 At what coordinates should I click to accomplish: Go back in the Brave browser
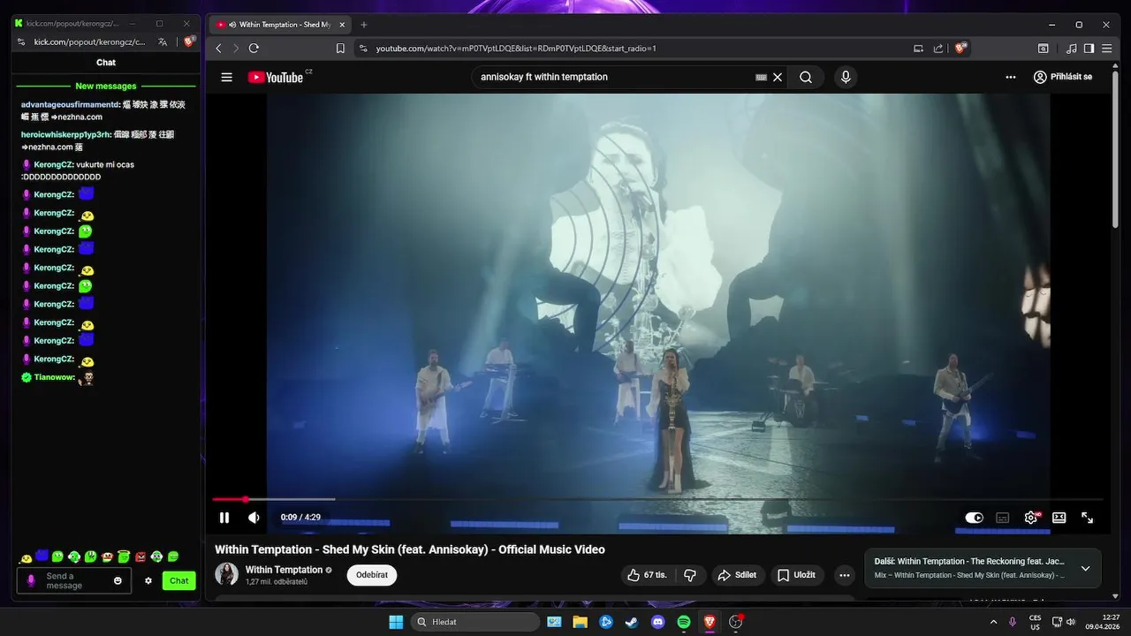(219, 49)
